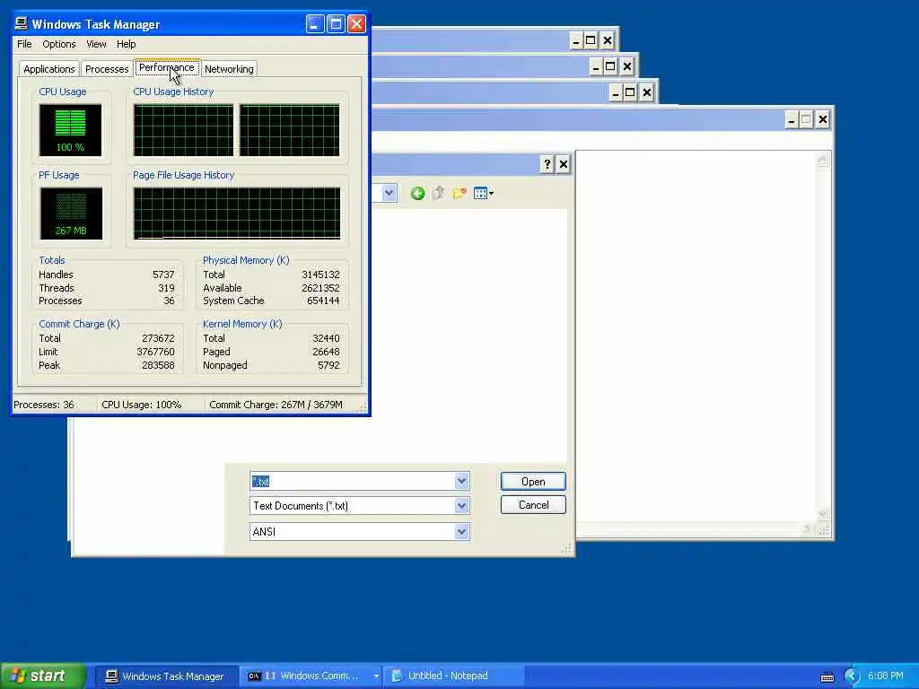The width and height of the screenshot is (919, 689).
Task: Open File menu in Task Manager
Action: (24, 44)
